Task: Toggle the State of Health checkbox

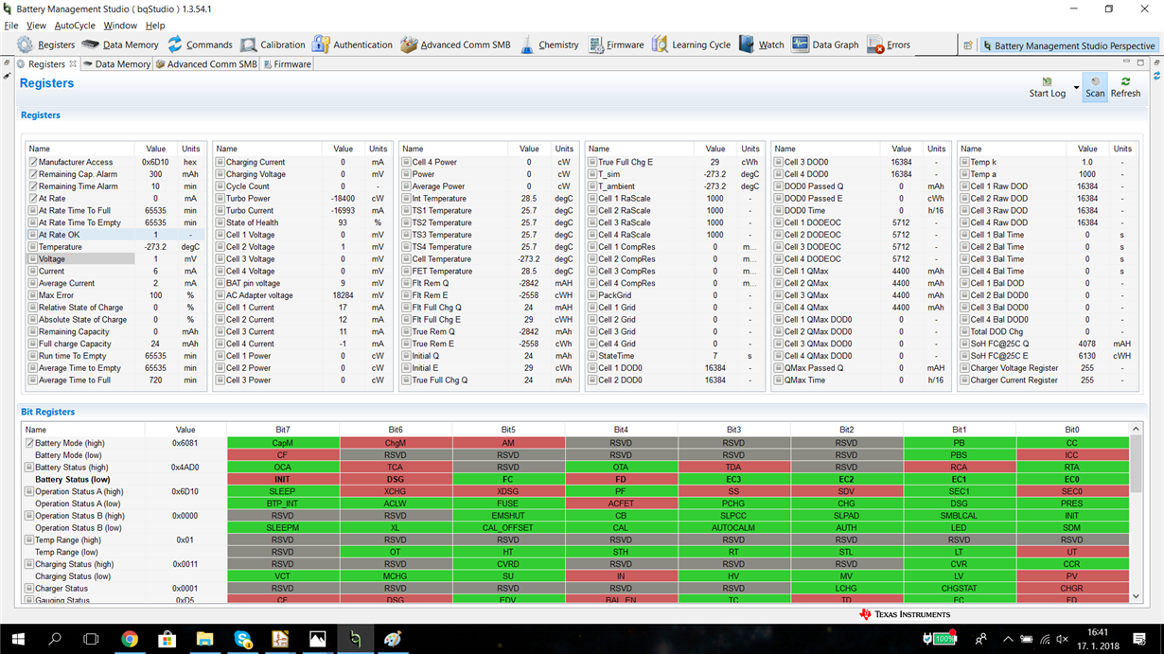Action: 220,222
